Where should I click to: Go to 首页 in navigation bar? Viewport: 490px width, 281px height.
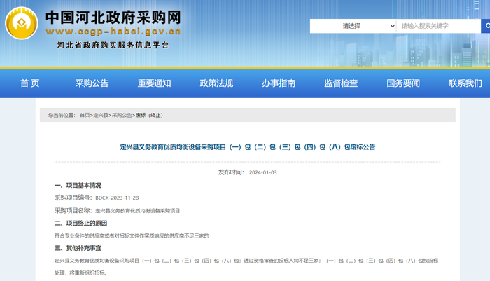[30, 83]
